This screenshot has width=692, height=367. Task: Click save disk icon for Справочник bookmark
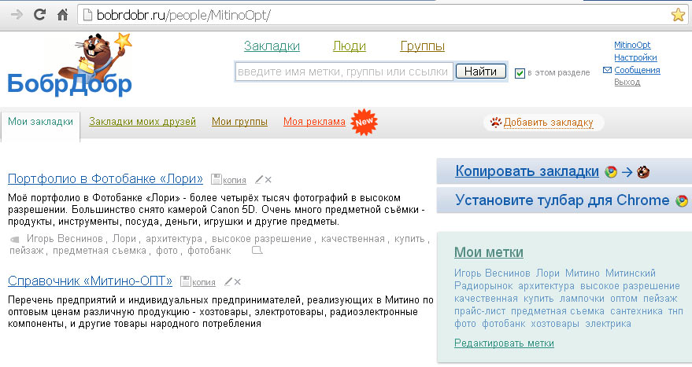click(x=186, y=281)
